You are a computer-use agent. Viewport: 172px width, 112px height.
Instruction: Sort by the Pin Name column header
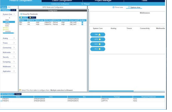[23, 20]
